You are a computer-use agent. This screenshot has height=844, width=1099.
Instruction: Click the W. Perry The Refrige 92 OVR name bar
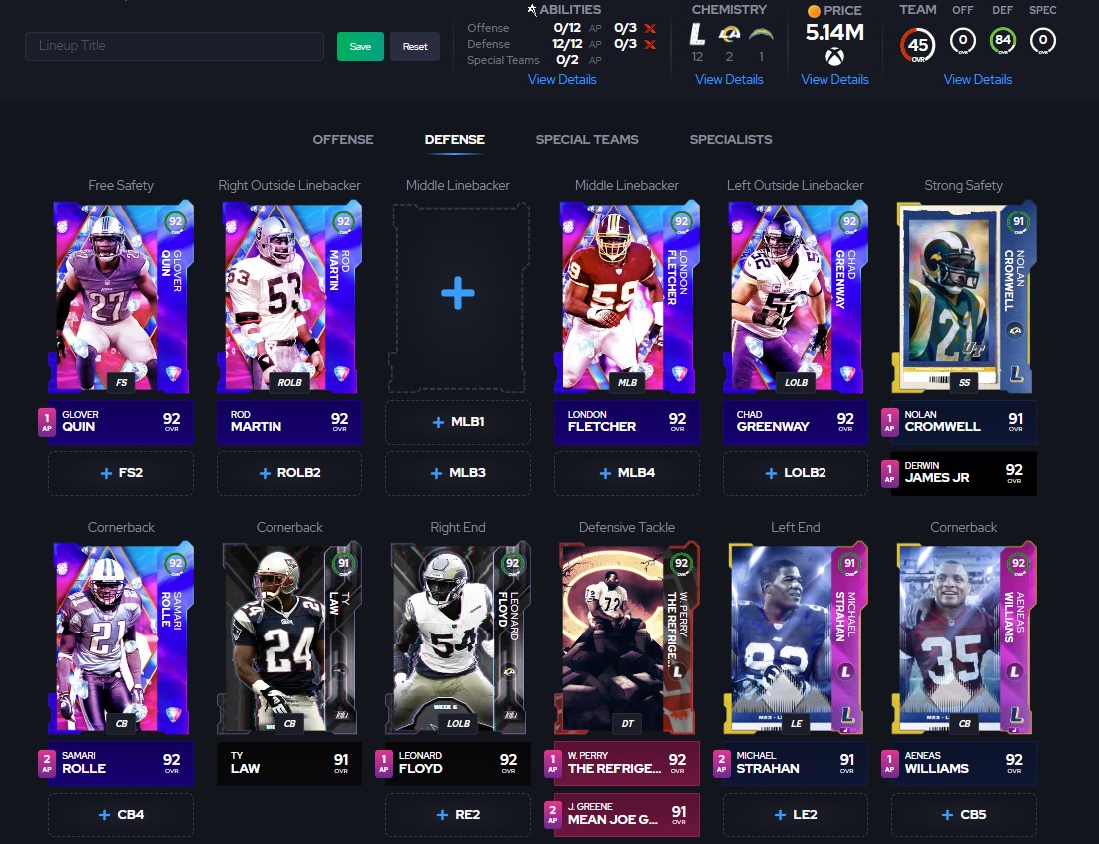pyautogui.click(x=627, y=763)
